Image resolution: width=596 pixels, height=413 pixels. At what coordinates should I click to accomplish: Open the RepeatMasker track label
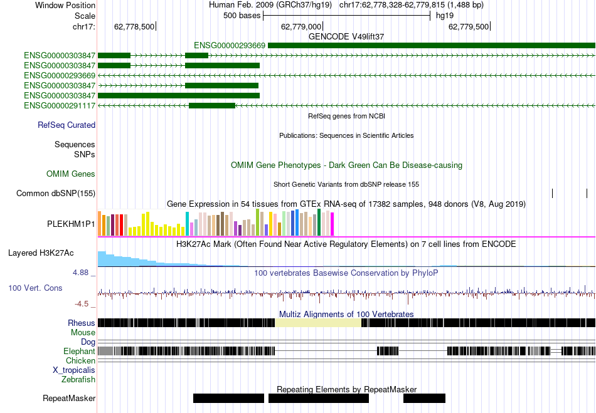[x=69, y=398]
